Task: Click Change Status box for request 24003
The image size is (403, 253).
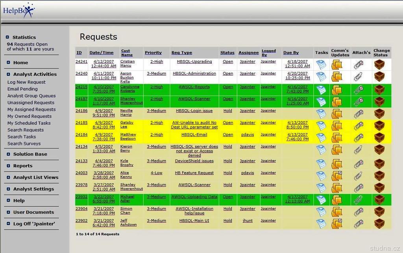Action: point(379,176)
